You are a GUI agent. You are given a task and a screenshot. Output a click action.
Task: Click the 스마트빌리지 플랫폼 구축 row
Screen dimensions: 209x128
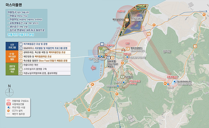click(45, 69)
